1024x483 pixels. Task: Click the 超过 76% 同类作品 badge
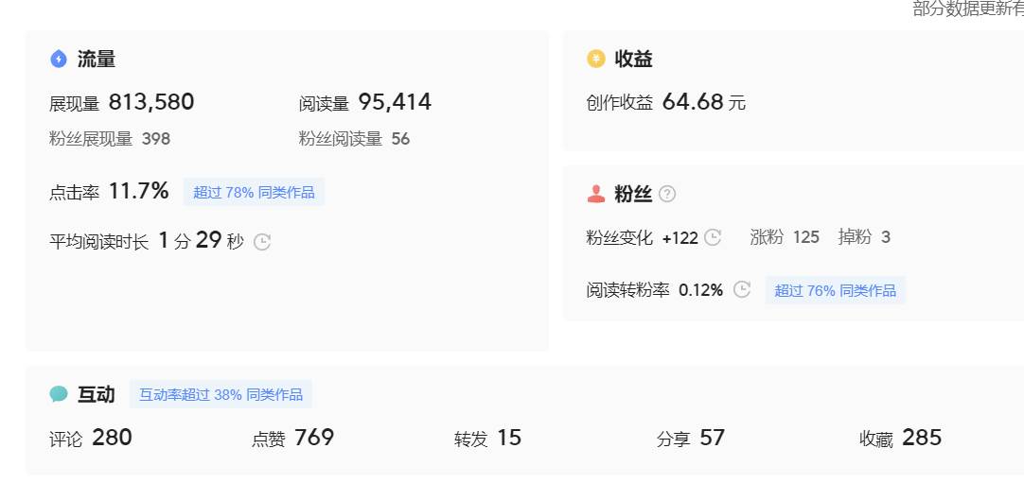pyautogui.click(x=835, y=290)
